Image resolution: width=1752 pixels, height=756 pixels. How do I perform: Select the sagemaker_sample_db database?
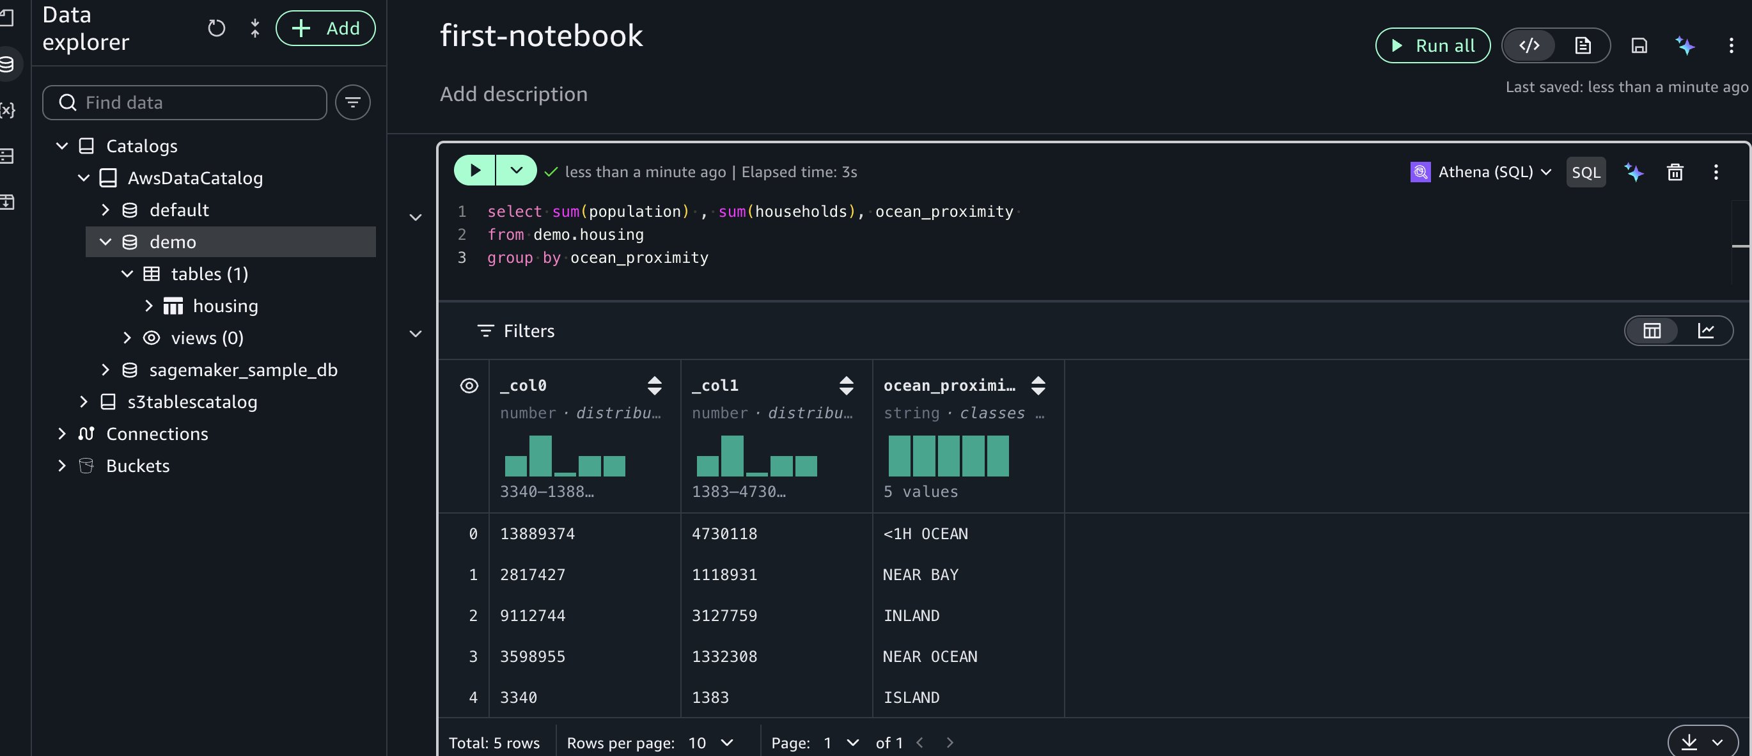(x=243, y=370)
